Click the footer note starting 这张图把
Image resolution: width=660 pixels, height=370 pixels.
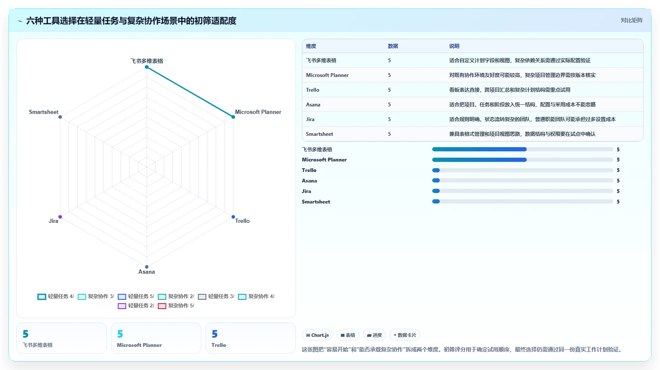click(x=462, y=349)
